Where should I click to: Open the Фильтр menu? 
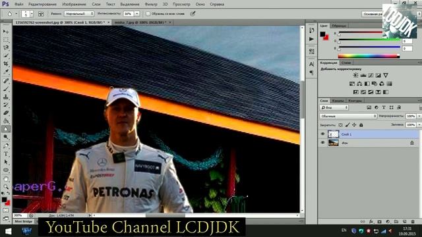click(x=151, y=5)
